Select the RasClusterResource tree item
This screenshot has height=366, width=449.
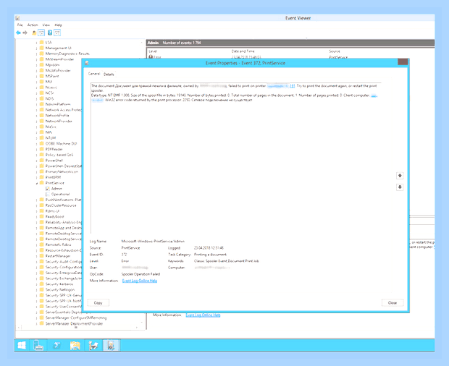click(61, 205)
